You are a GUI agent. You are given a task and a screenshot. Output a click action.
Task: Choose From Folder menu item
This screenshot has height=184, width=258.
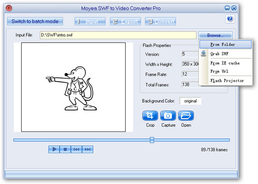[x=225, y=44]
